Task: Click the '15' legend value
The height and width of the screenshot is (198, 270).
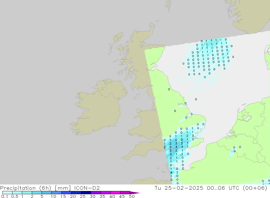Action: tap(63, 196)
